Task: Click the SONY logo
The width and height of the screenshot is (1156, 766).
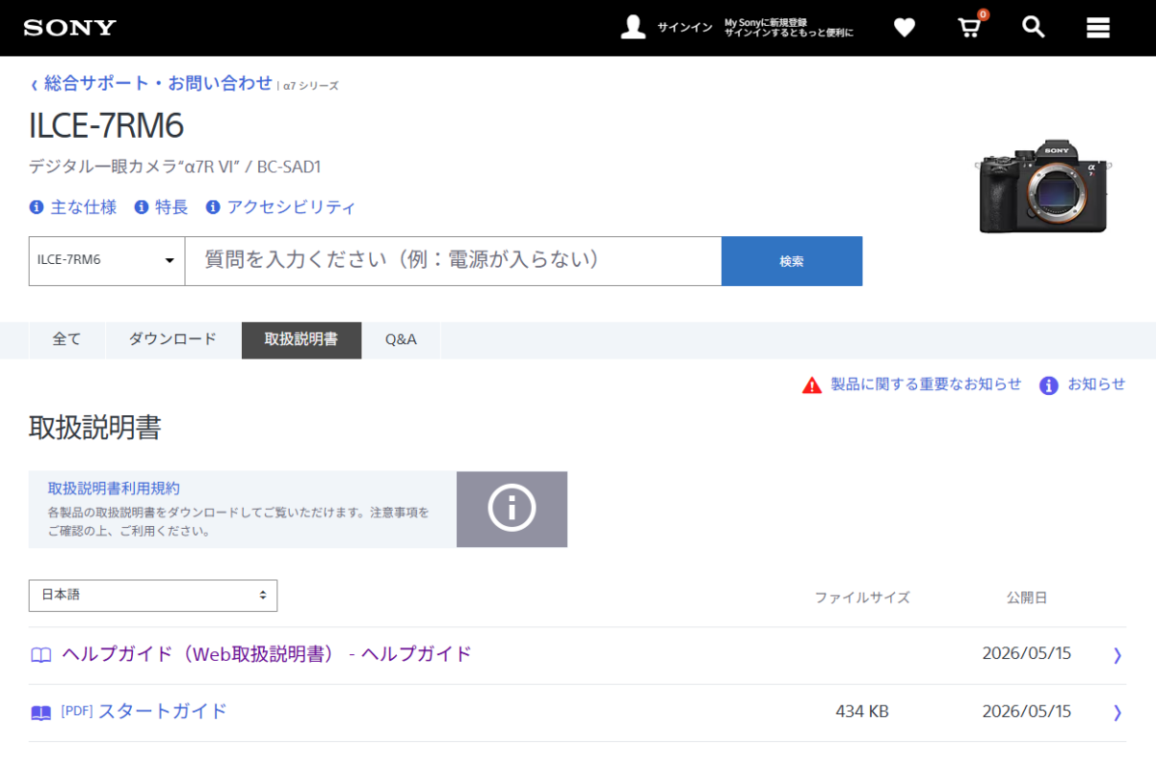Action: pos(70,27)
